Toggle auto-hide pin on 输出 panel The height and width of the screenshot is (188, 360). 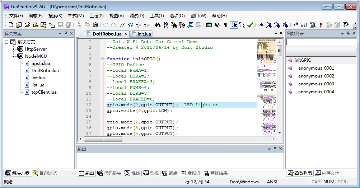275,149
